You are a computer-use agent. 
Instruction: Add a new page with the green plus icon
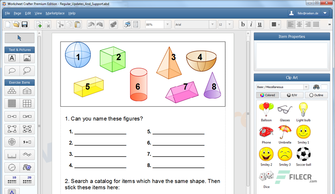(39, 24)
